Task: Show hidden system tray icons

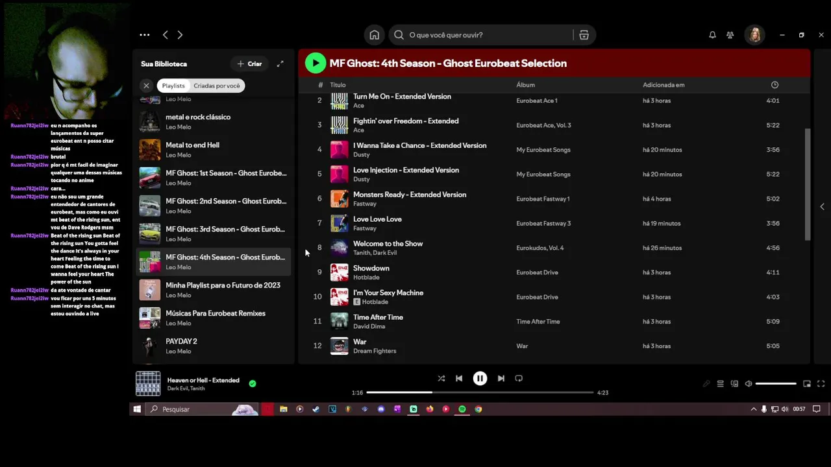Action: click(x=754, y=409)
